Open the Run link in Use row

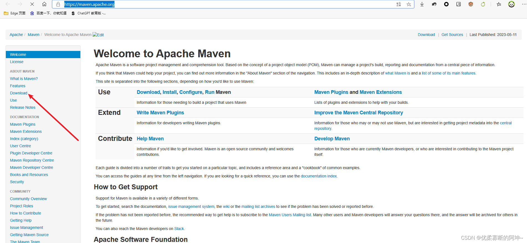click(x=209, y=92)
